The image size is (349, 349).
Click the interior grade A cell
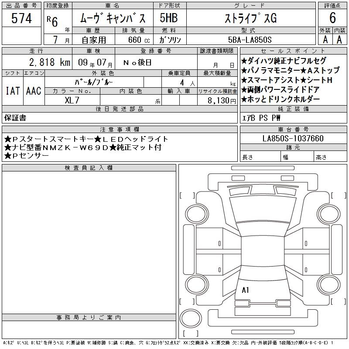[340, 40]
